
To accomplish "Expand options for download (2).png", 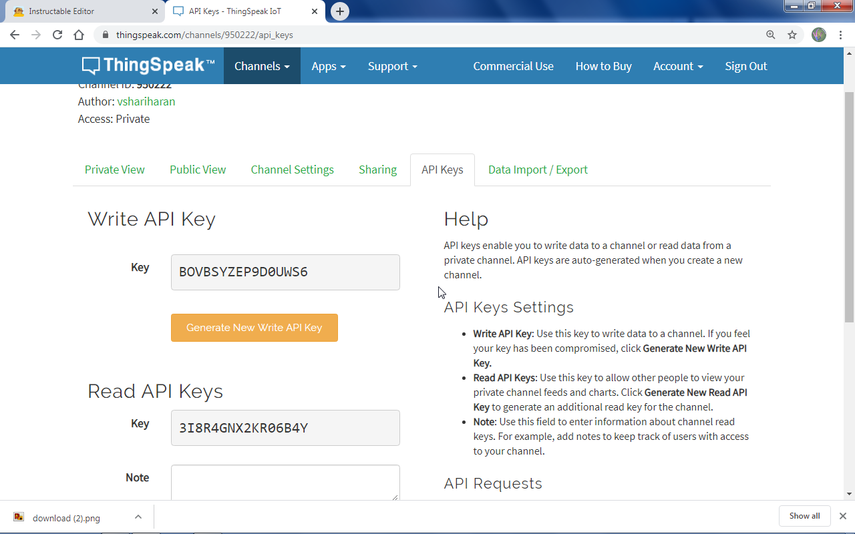I will [x=138, y=517].
